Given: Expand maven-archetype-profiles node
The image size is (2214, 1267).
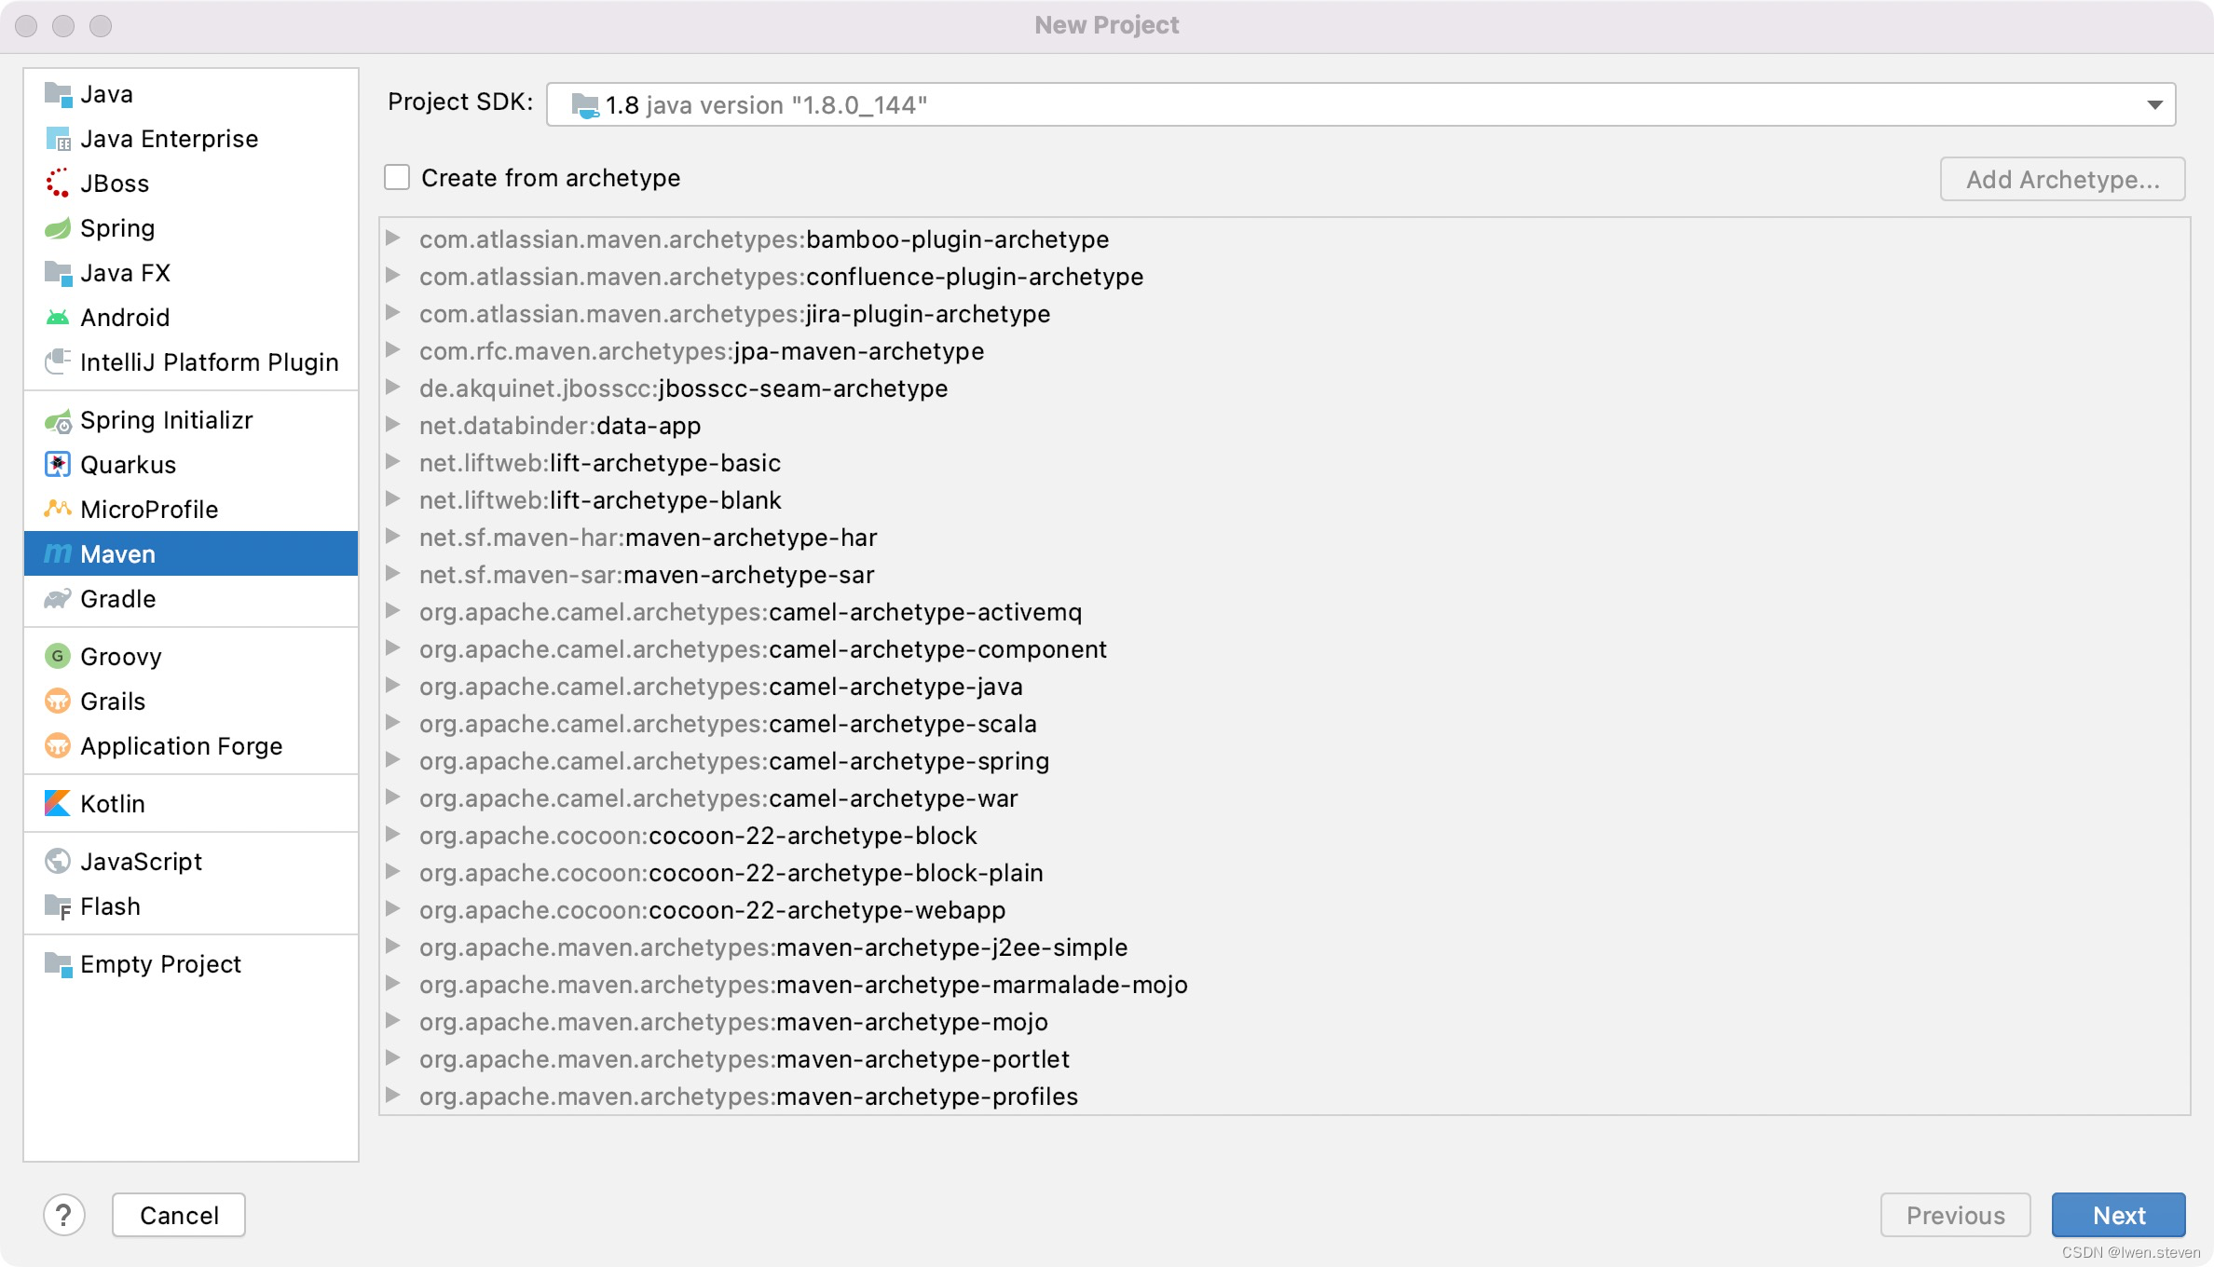Looking at the screenshot, I should 393,1096.
